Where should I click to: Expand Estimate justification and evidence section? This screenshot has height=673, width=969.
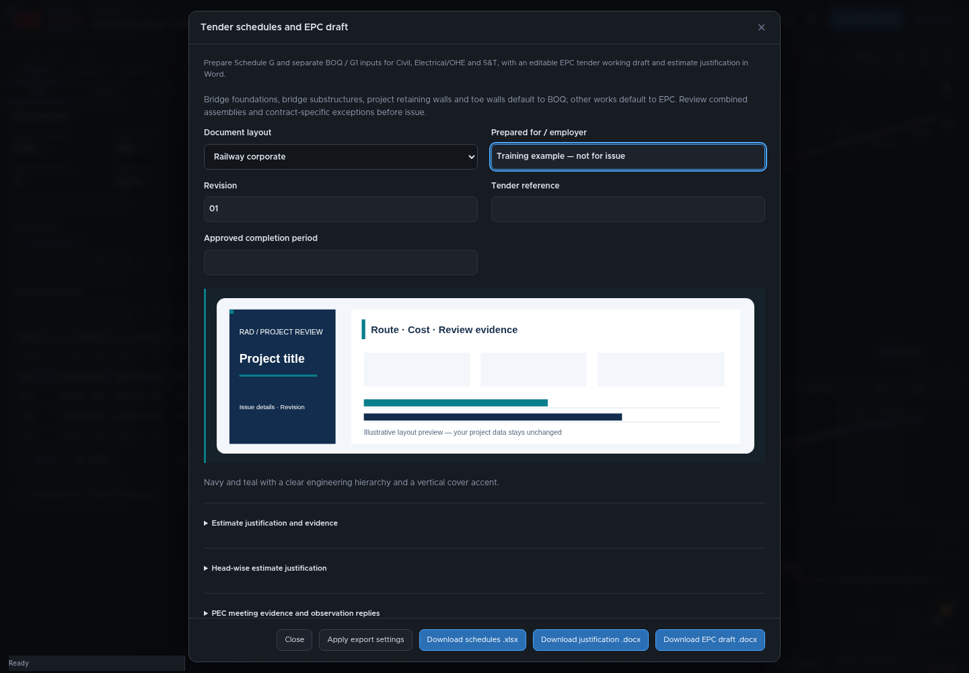[x=271, y=523]
